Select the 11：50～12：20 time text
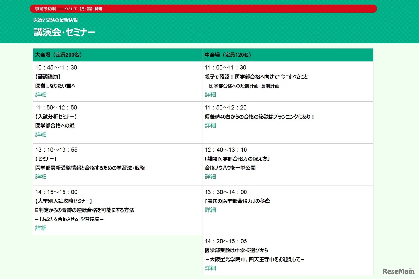The image size is (419, 279). [226, 108]
